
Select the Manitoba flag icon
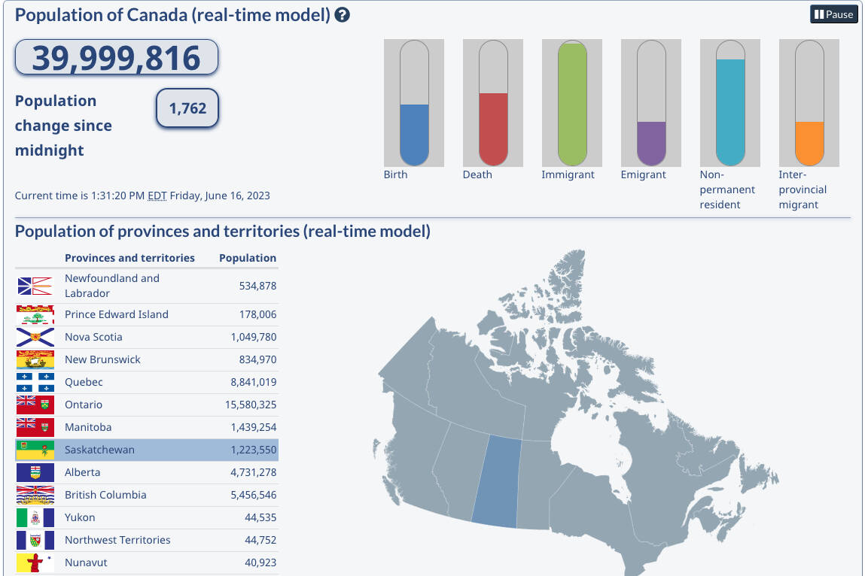point(35,427)
